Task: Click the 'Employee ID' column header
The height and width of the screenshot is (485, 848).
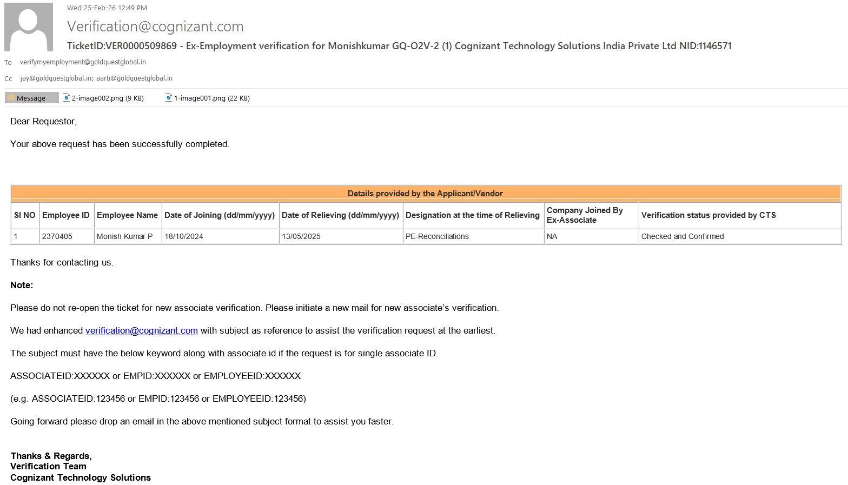Action: [66, 215]
